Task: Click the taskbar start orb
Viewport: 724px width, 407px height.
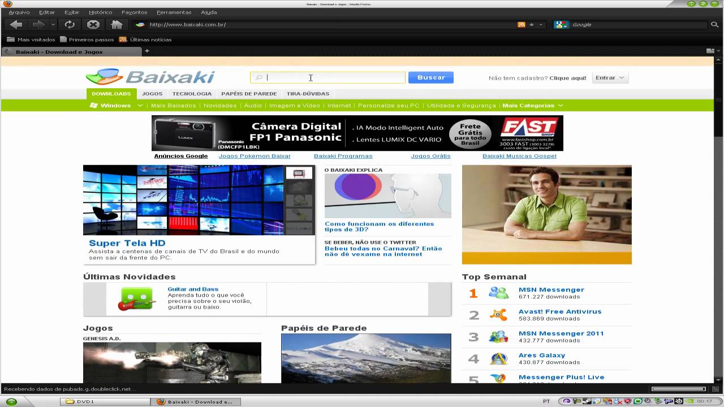Action: [x=11, y=402]
